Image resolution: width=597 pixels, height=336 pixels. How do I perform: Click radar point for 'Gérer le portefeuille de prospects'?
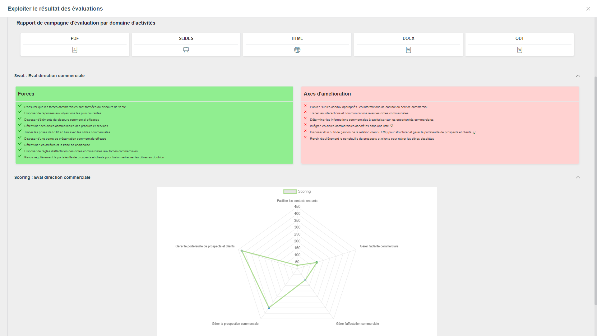(x=242, y=251)
